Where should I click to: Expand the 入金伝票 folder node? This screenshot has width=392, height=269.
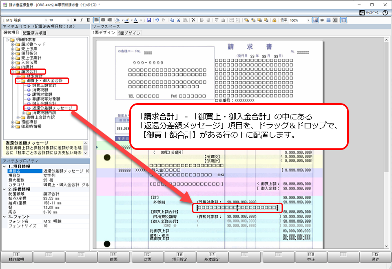13,62
